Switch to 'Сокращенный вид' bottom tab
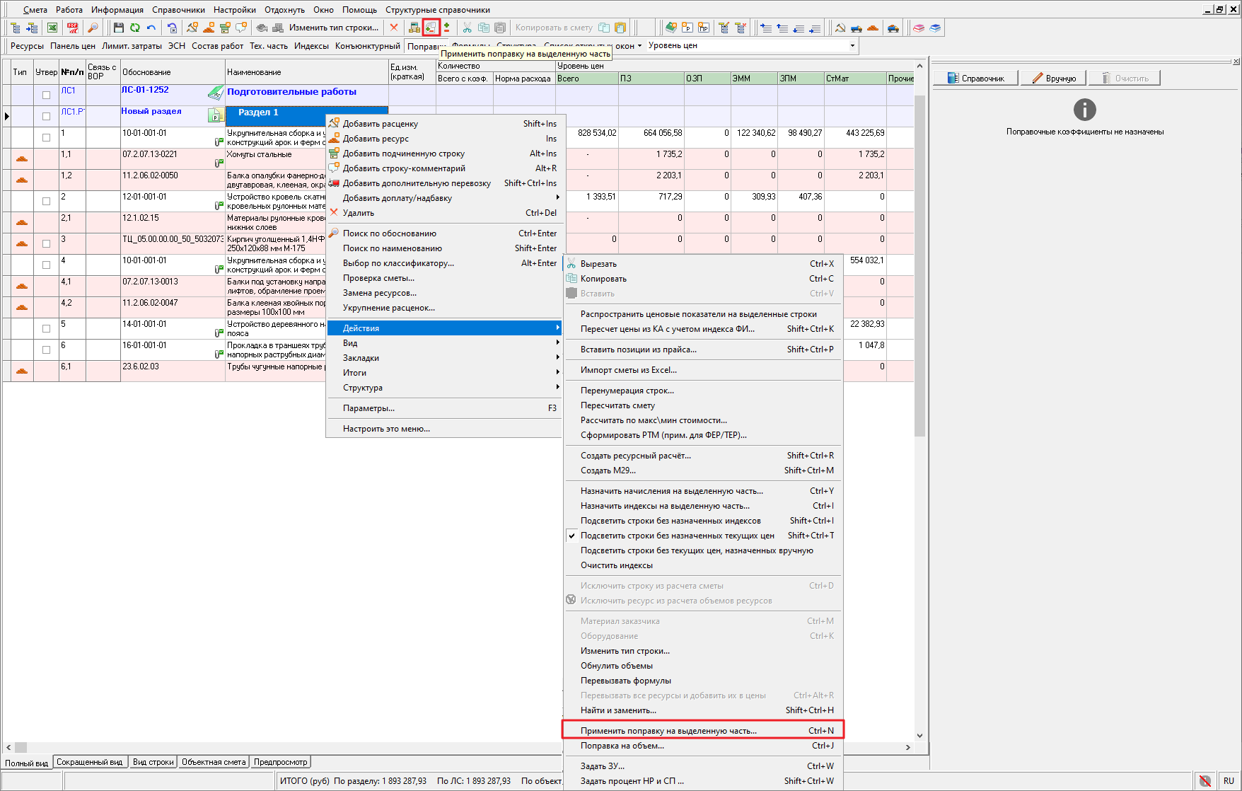Screen dimensions: 1242x791 (x=89, y=762)
